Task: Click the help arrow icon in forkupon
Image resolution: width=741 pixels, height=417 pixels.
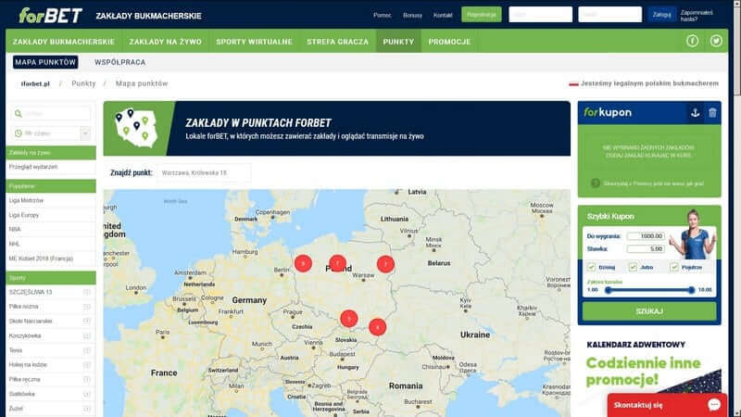Action: 596,183
